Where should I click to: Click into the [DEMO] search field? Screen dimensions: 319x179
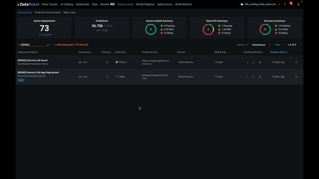click(x=33, y=45)
